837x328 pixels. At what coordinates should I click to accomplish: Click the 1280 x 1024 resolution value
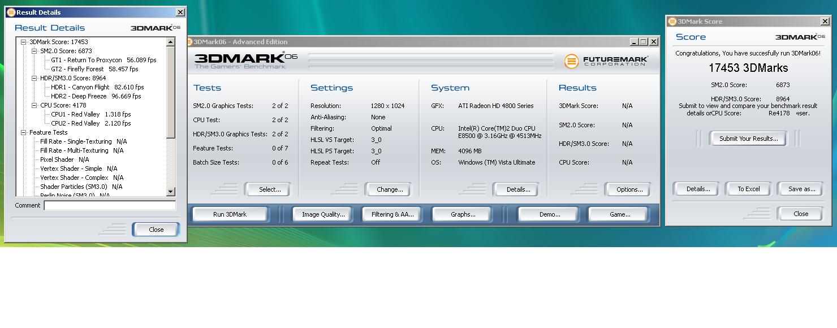389,106
